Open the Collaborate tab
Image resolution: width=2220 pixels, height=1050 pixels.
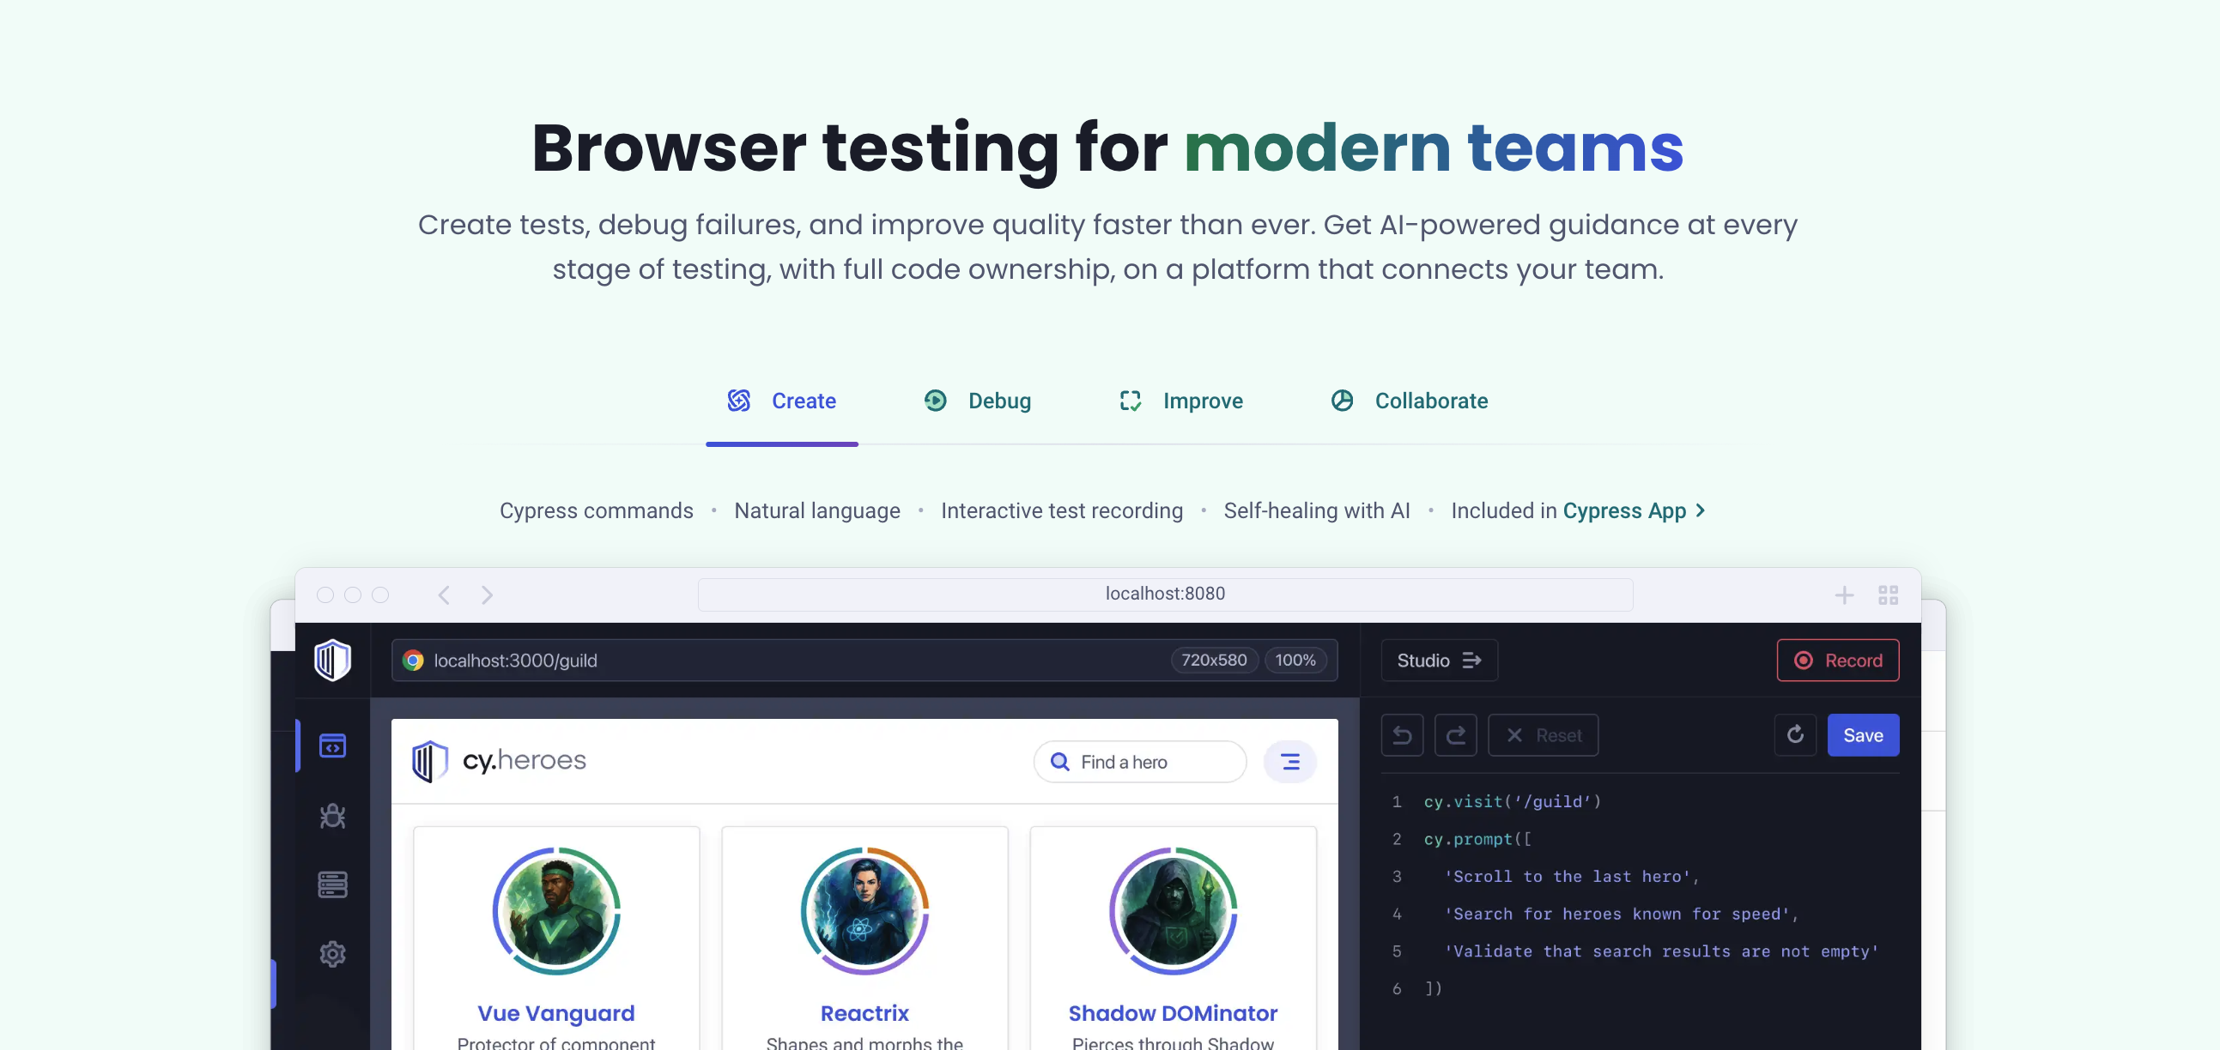point(1410,401)
